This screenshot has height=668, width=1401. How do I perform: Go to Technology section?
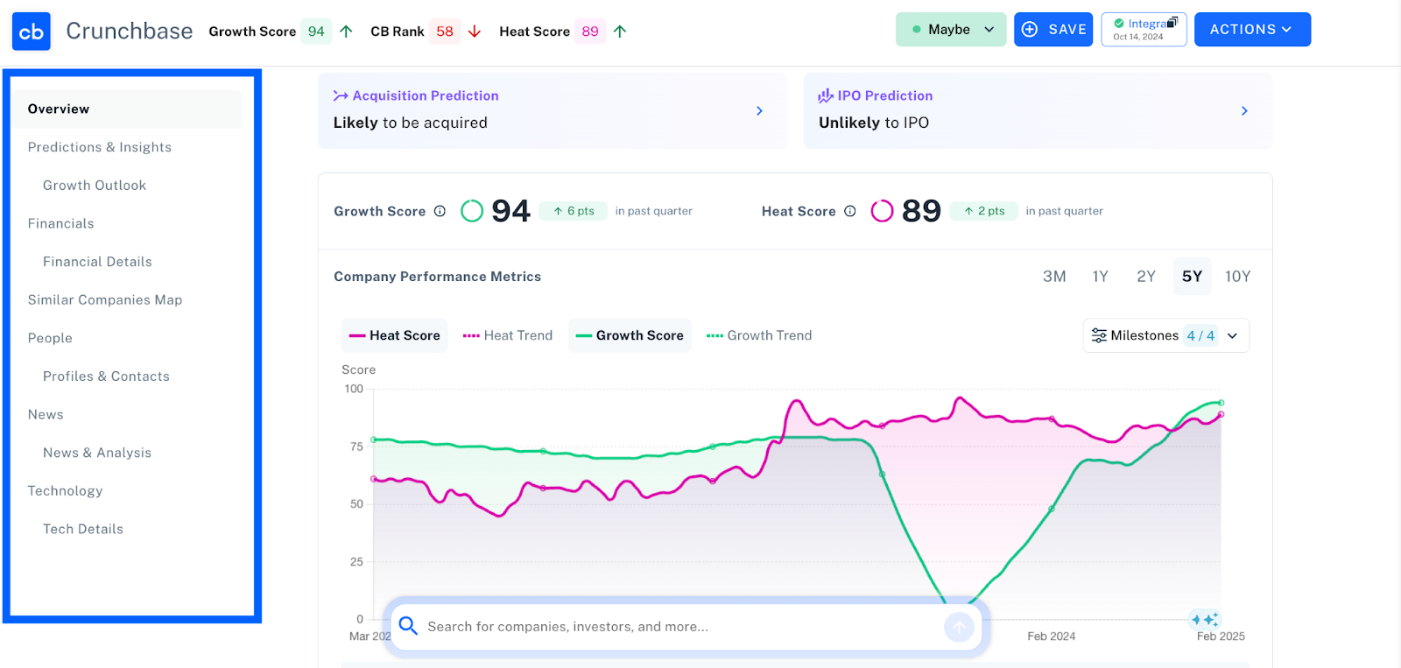[65, 491]
